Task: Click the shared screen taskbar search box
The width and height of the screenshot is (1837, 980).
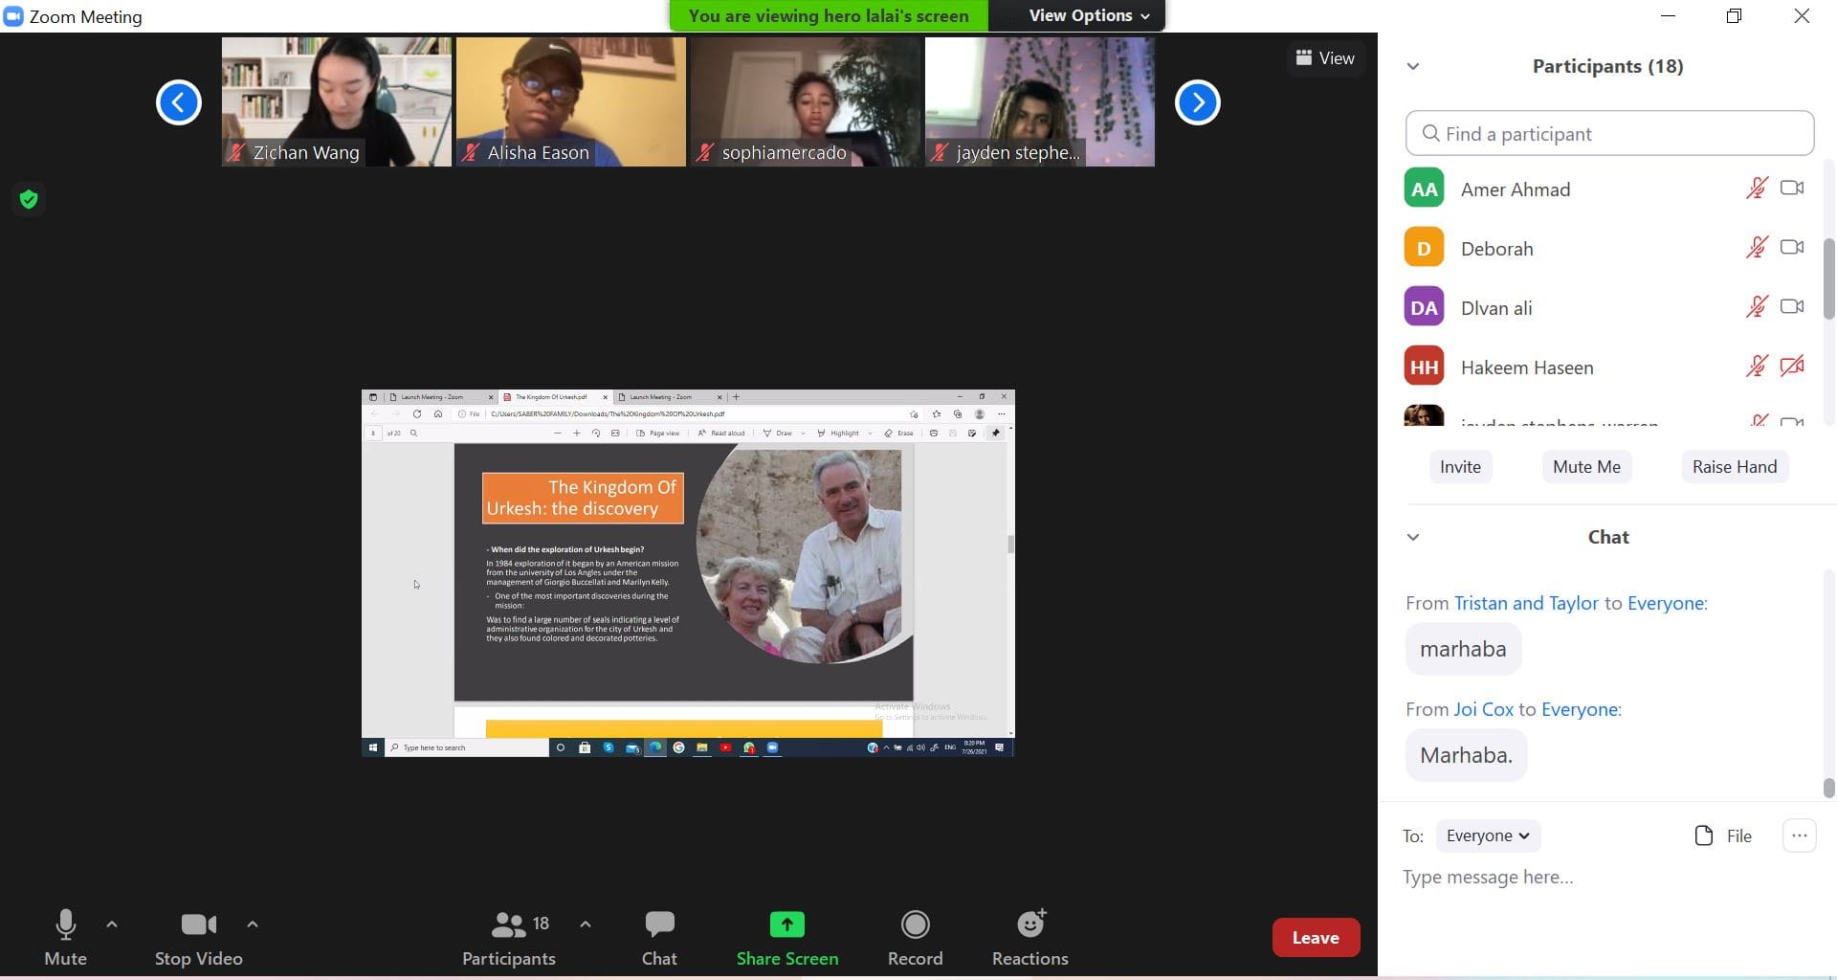Action: [x=467, y=747]
